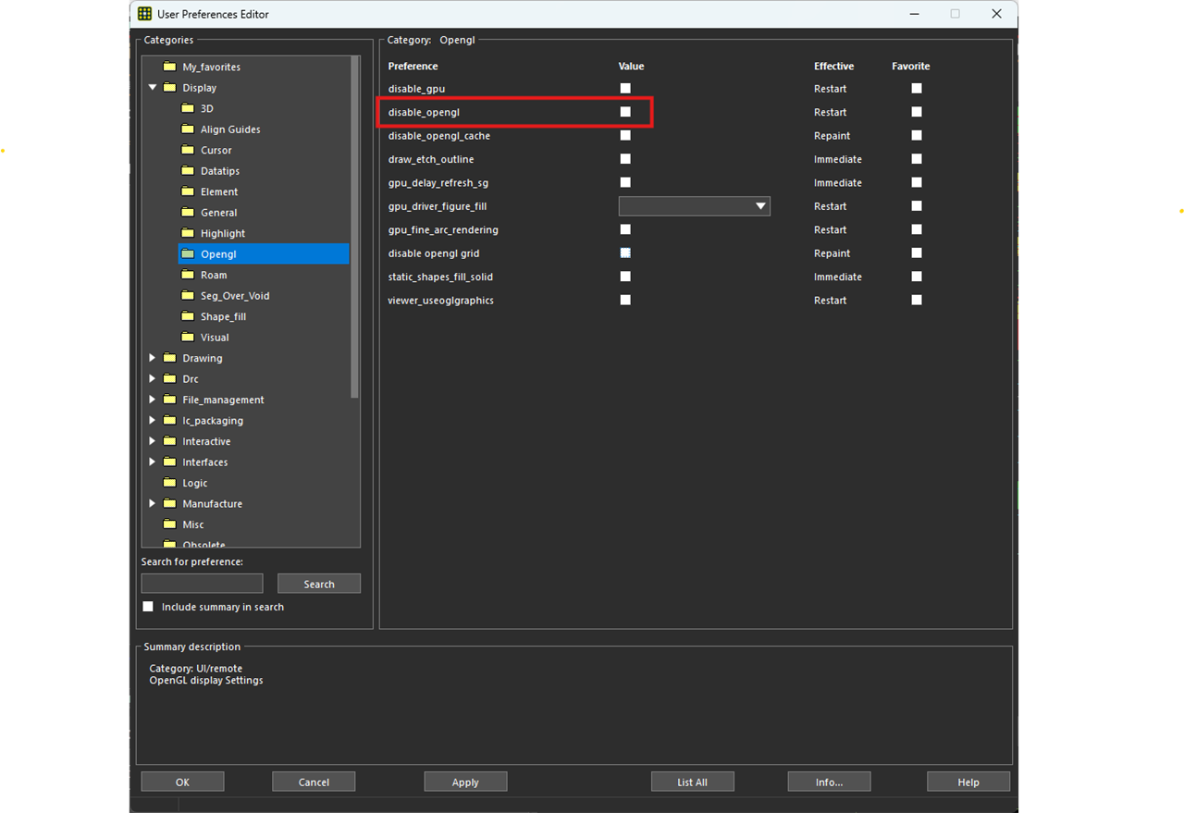
Task: Click the OK button
Action: (182, 782)
